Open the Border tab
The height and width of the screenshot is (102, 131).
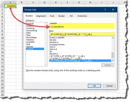point(62,16)
